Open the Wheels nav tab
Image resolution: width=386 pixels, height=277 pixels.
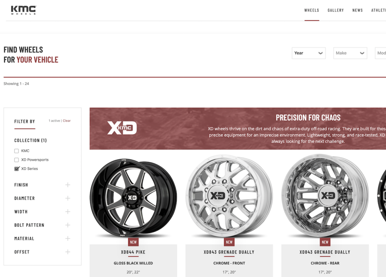click(312, 10)
